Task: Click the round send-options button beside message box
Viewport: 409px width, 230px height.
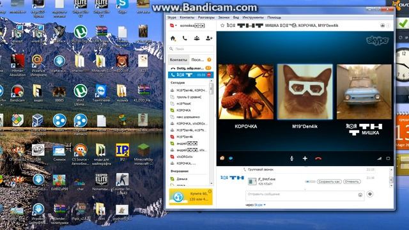Action: click(x=370, y=194)
